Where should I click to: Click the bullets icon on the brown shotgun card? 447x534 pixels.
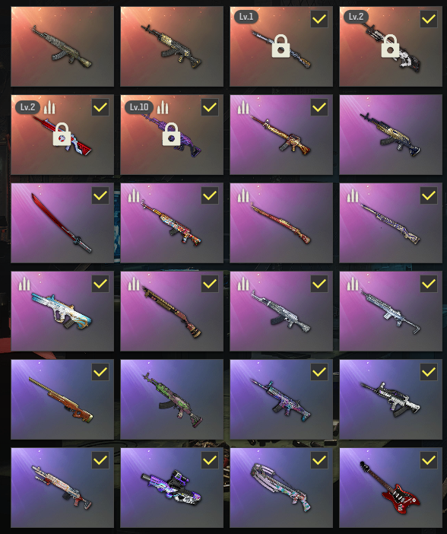[134, 283]
